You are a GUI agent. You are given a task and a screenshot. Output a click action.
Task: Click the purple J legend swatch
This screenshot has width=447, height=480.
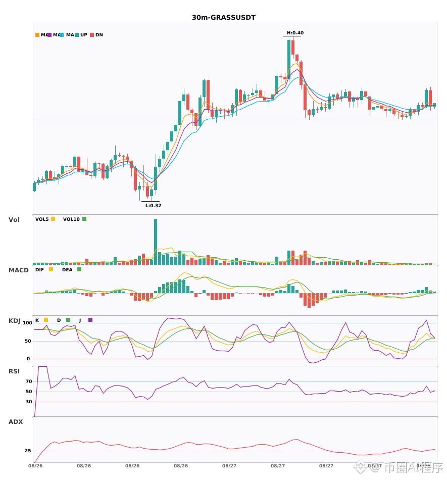pos(90,320)
